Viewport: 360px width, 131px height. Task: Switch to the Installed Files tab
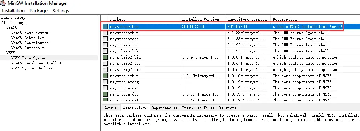pyautogui.click(x=199, y=107)
